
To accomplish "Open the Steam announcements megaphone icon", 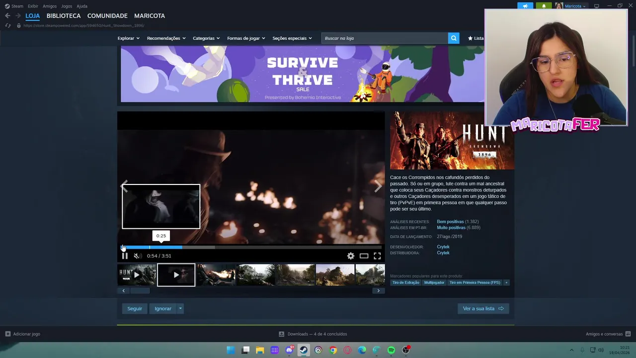I will 525,6.
